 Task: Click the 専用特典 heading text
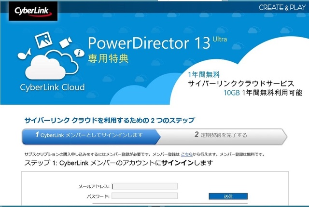108,58
